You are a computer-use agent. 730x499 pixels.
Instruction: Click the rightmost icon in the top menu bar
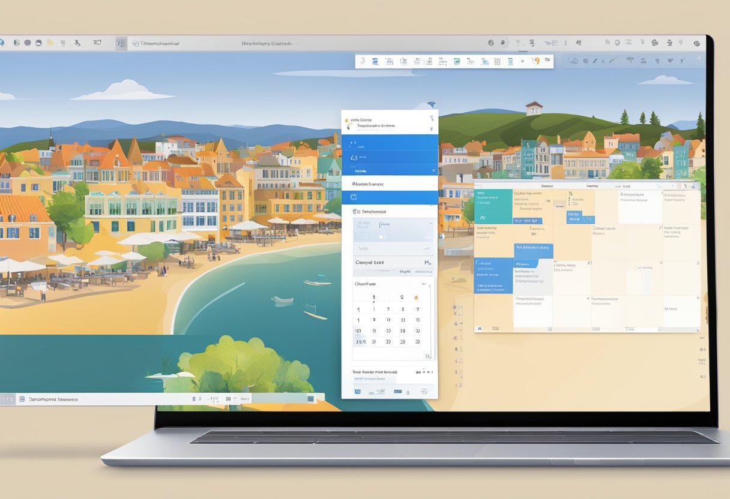[x=696, y=43]
